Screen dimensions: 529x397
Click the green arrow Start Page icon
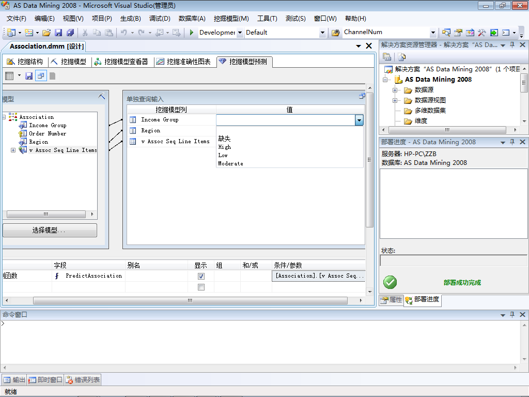pos(494,33)
